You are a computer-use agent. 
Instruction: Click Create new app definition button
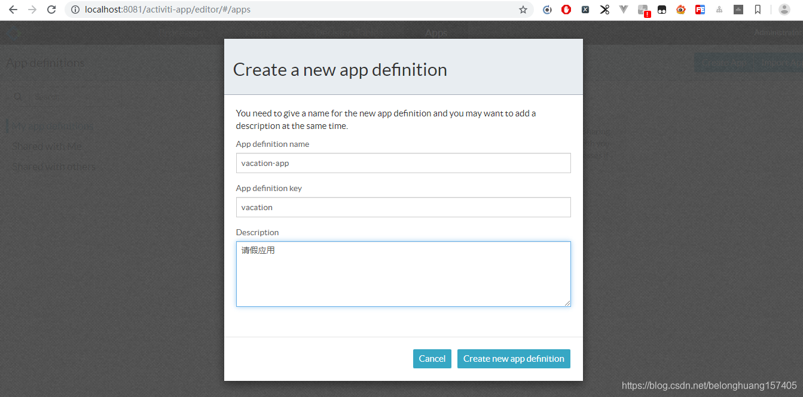pyautogui.click(x=514, y=359)
